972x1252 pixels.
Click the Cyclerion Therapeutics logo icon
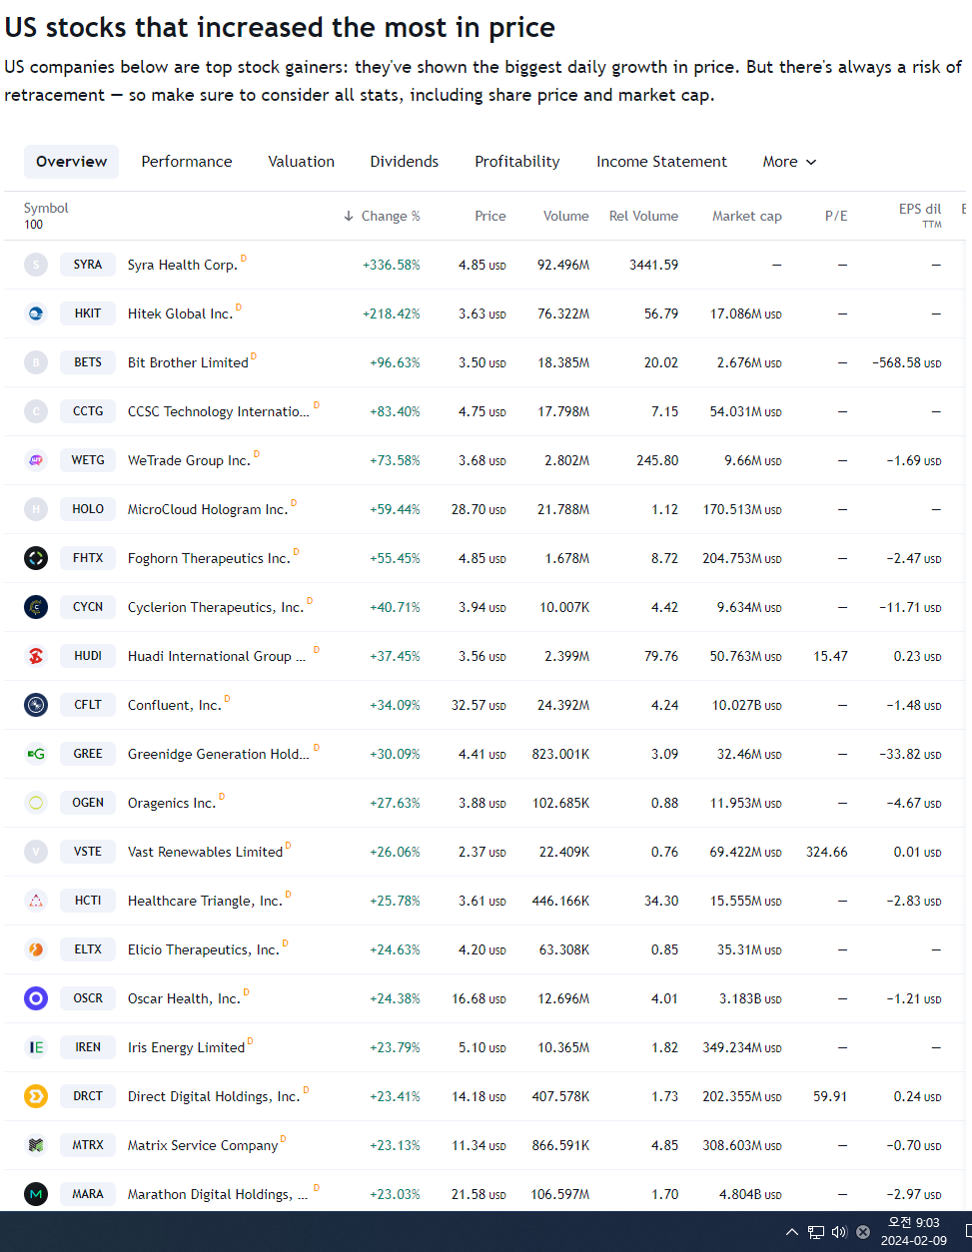point(36,607)
